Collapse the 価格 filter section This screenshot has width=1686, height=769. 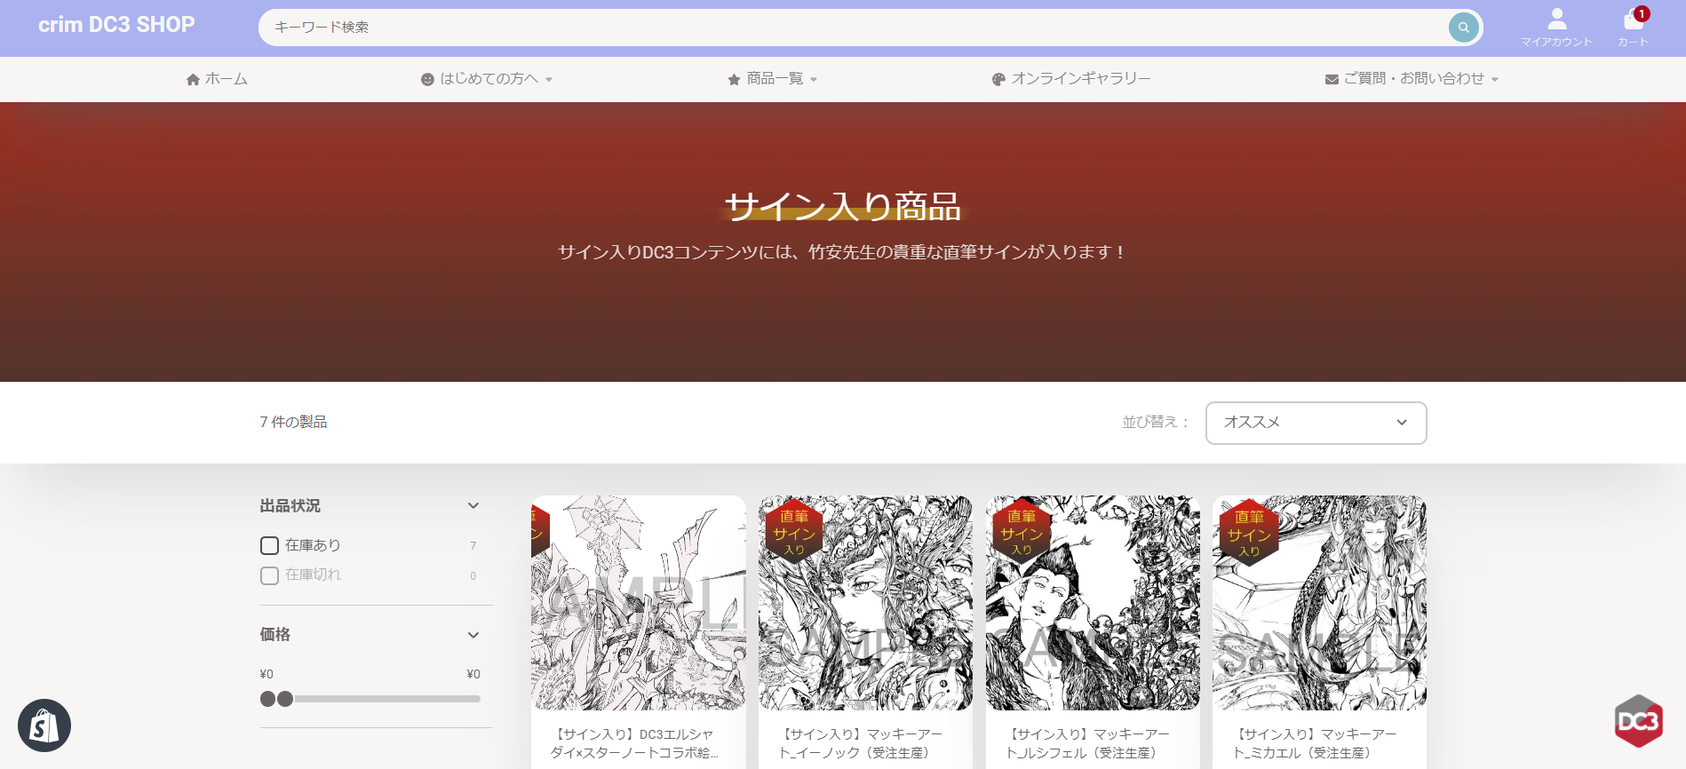tap(473, 635)
